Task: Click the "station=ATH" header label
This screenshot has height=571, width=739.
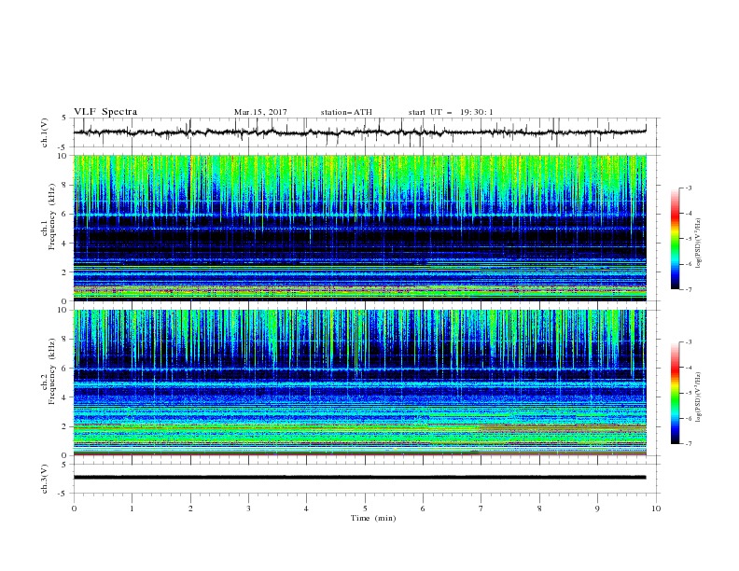Action: click(346, 112)
